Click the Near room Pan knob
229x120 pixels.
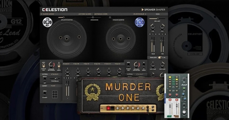pyautogui.click(x=153, y=27)
